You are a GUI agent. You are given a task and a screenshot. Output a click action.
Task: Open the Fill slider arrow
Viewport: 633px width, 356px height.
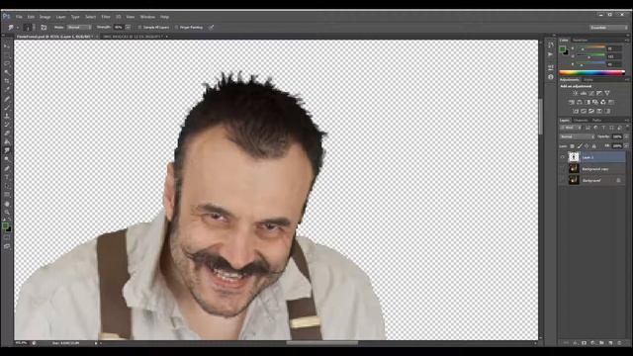[x=626, y=146]
